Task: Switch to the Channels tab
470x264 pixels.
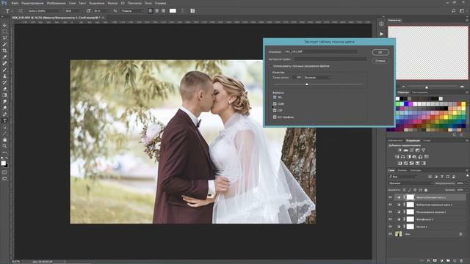Action: click(x=402, y=170)
